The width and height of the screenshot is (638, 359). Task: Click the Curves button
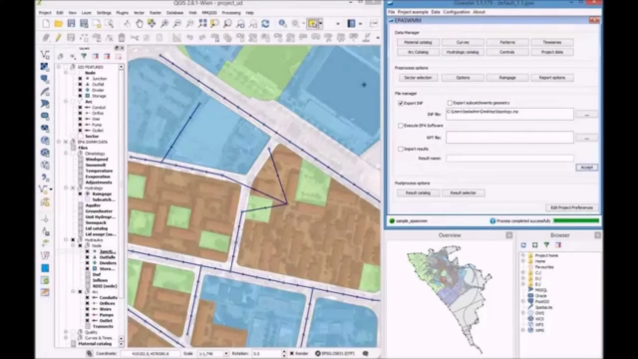(x=463, y=42)
